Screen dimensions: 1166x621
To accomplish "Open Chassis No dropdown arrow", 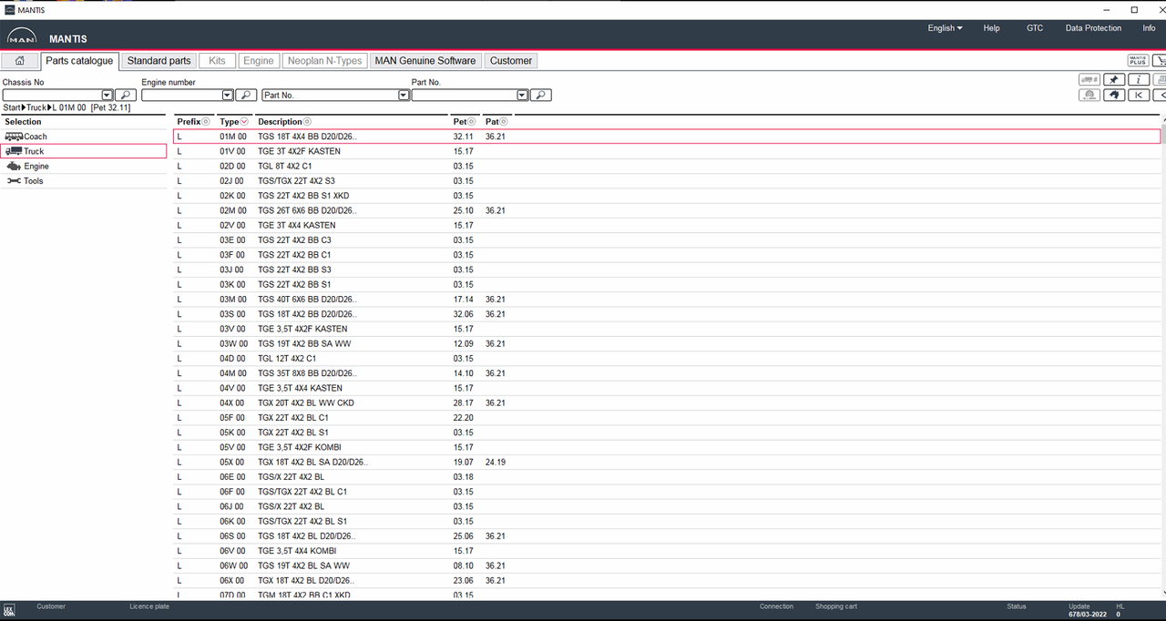I will (x=107, y=95).
